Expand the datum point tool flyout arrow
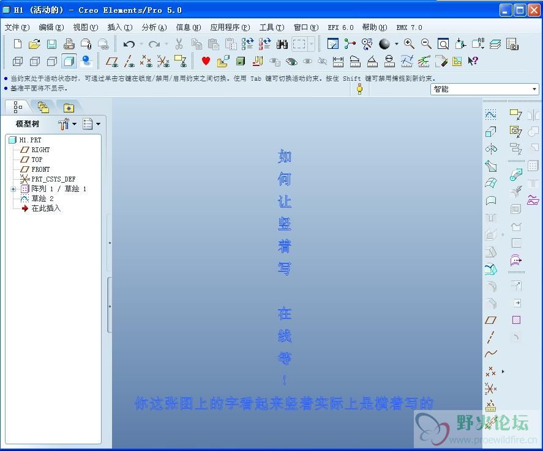The image size is (543, 451). [x=503, y=372]
